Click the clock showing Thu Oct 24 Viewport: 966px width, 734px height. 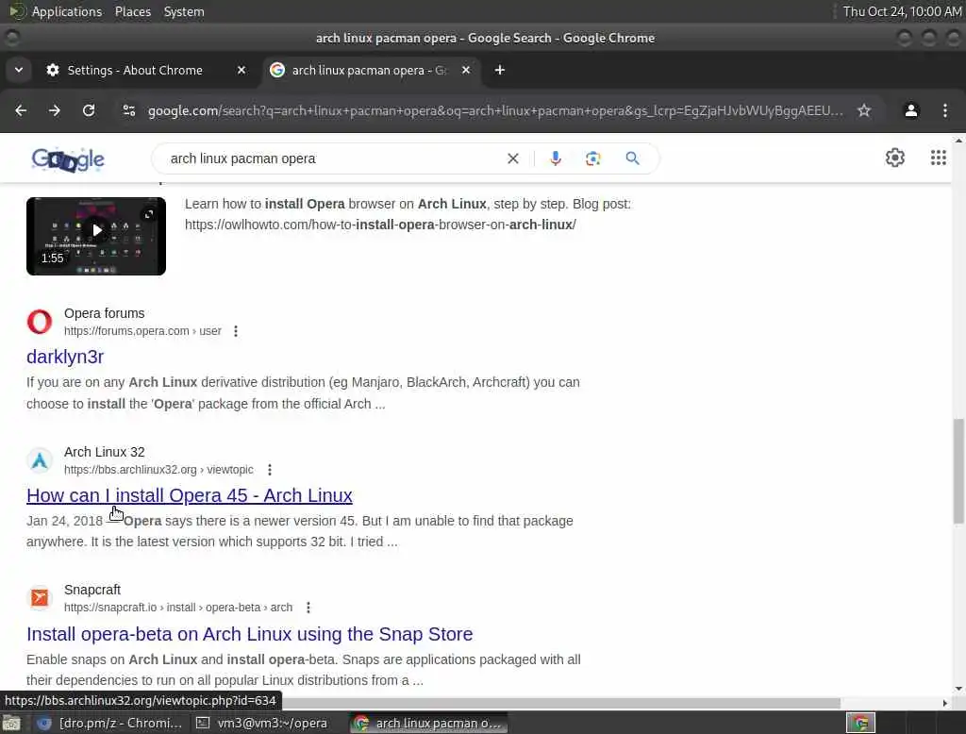click(x=902, y=11)
